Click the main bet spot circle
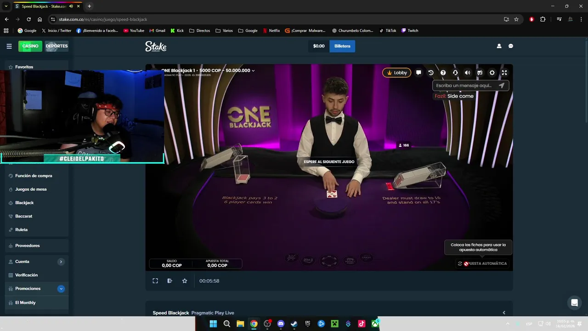Viewport: 588px width, 331px height. coord(329,261)
